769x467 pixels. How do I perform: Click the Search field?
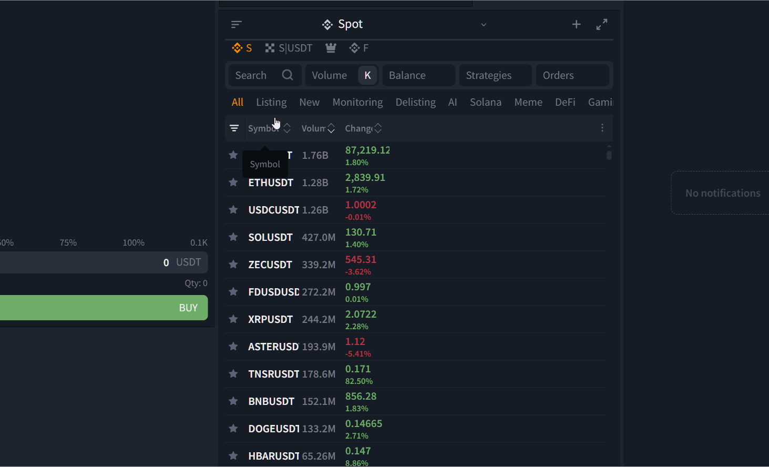point(264,75)
